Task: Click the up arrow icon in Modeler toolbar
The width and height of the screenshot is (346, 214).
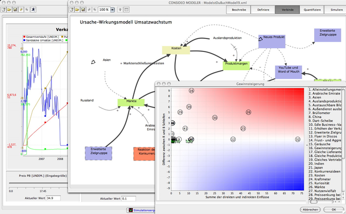Action: [120, 10]
